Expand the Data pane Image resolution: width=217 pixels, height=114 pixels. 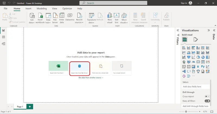coord(214,30)
